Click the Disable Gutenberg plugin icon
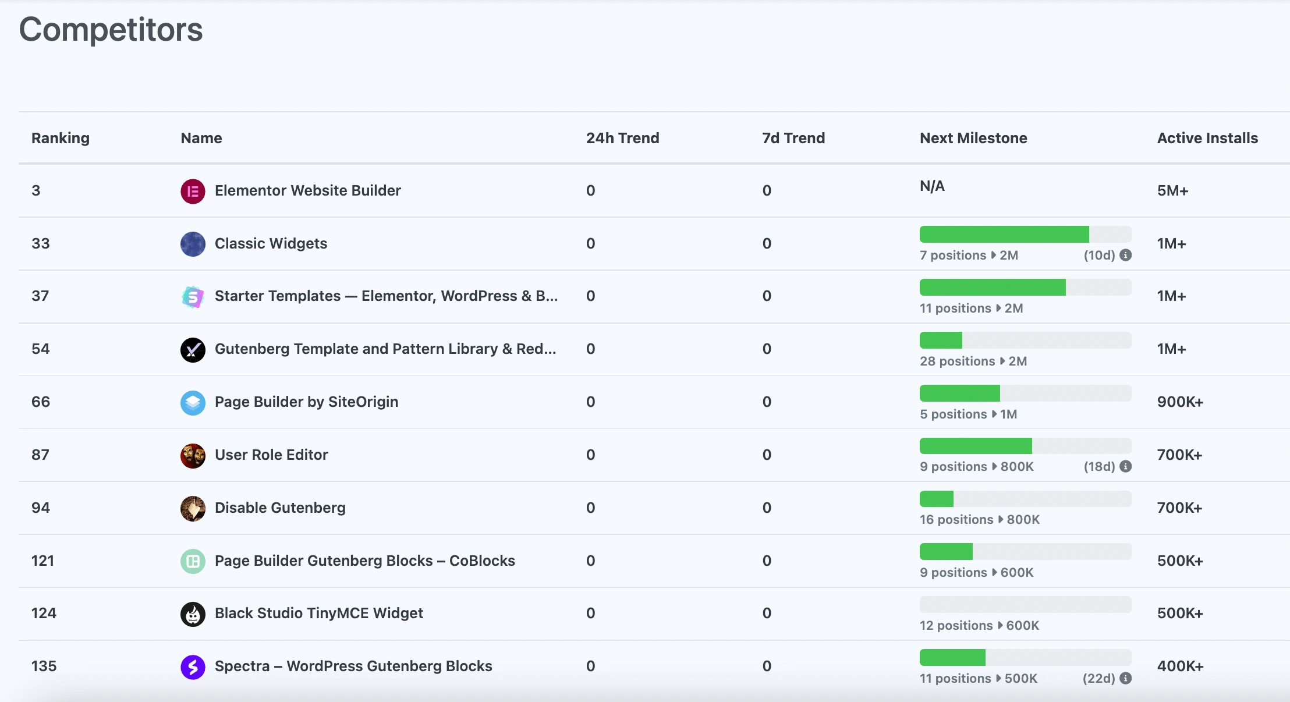This screenshot has width=1290, height=702. point(193,508)
